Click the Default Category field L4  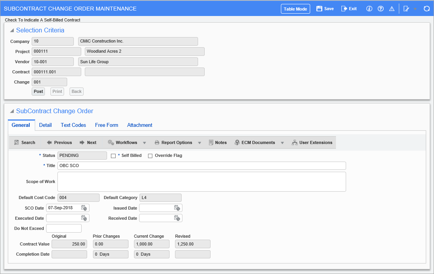pos(161,197)
